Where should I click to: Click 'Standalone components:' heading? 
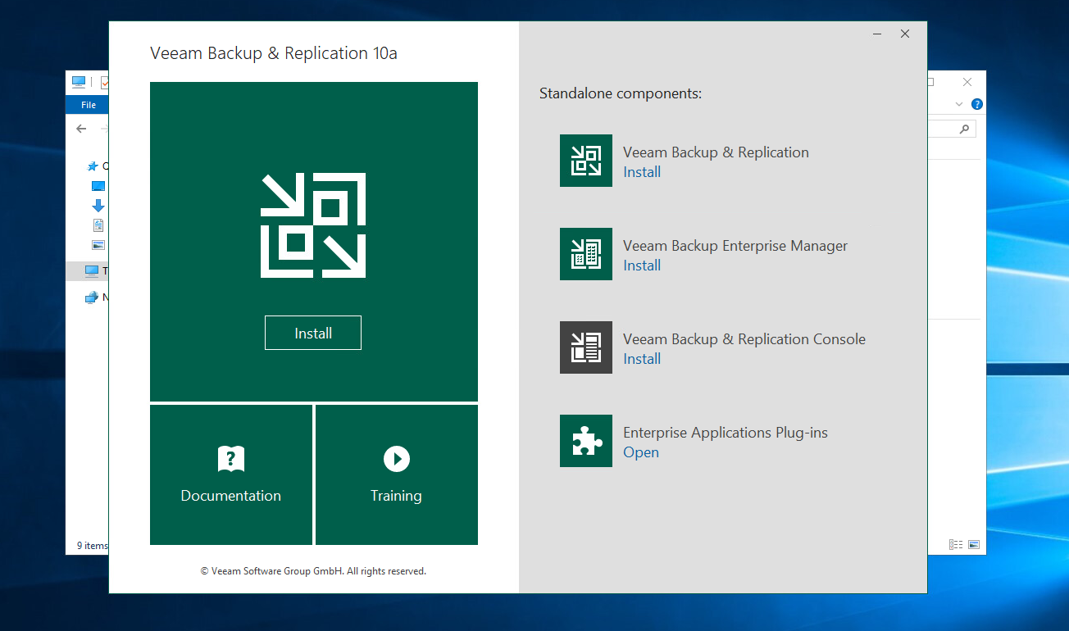pos(621,93)
